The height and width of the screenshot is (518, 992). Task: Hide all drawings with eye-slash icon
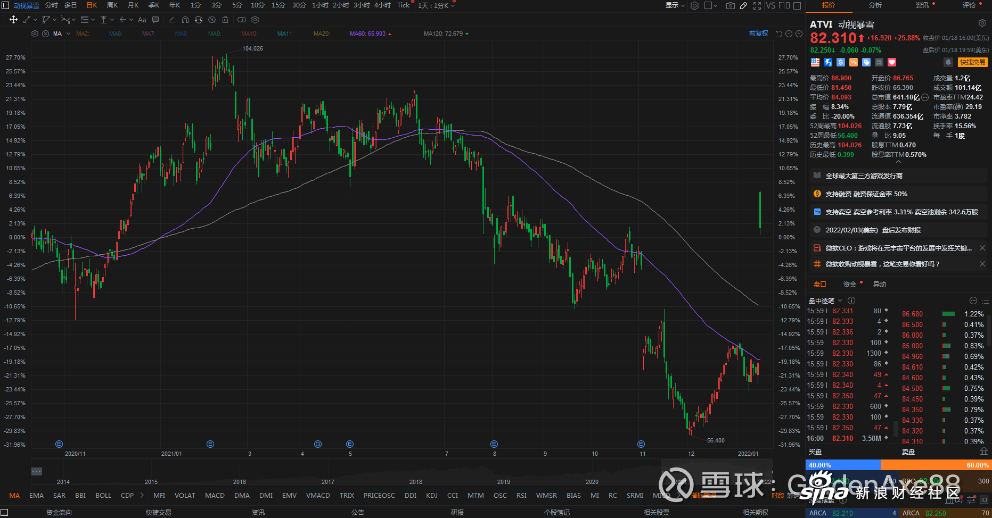(x=211, y=20)
